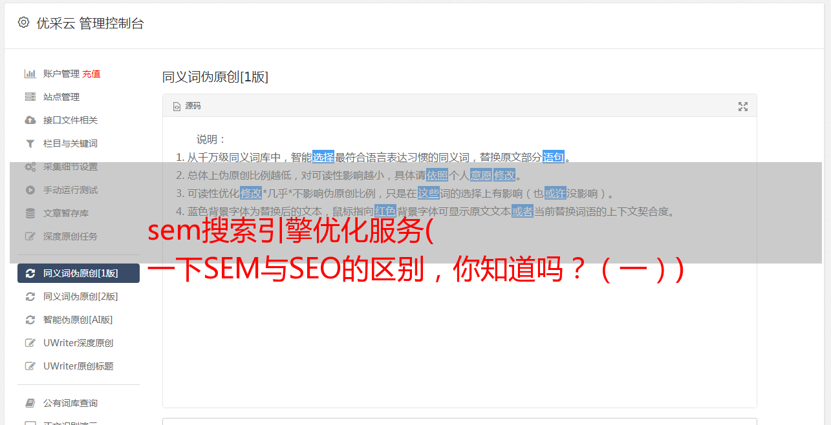Open 账户管理 bar chart icon
This screenshot has width=831, height=425.
click(30, 74)
